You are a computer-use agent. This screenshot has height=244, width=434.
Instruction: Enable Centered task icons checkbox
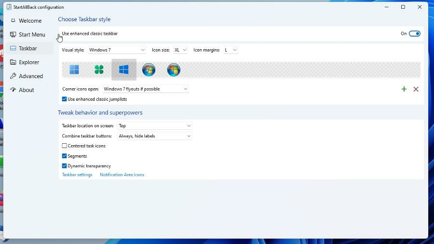pos(64,146)
